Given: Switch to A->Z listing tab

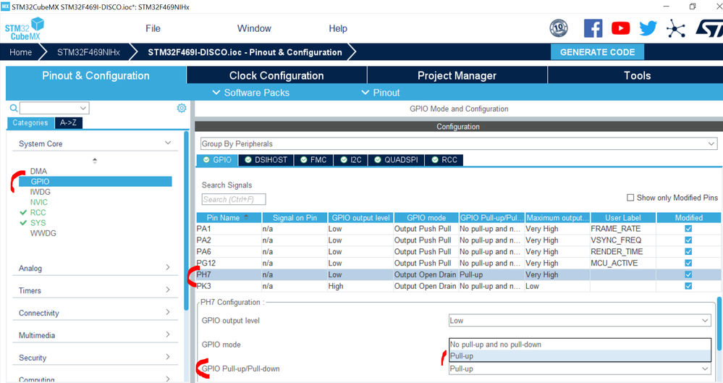Looking at the screenshot, I should coord(68,123).
